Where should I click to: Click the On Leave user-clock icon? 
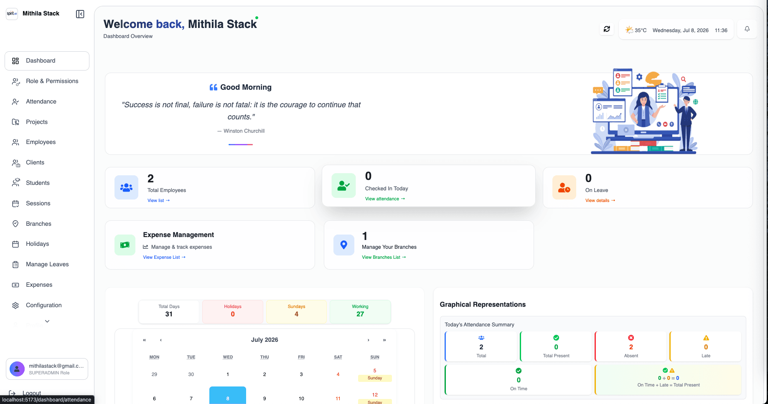click(x=564, y=187)
